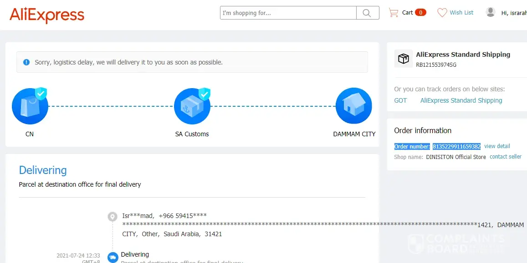Click the "Delivering" timeline entry label
The height and width of the screenshot is (263, 527).
click(x=135, y=254)
